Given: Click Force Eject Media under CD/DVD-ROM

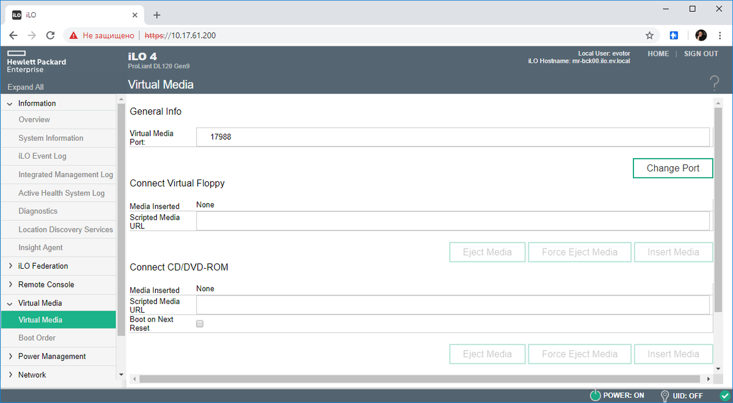Looking at the screenshot, I should [580, 354].
